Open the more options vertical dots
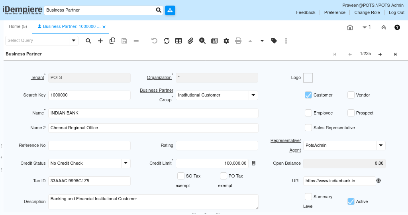Image resolution: width=408 pixels, height=215 pixels. click(286, 41)
